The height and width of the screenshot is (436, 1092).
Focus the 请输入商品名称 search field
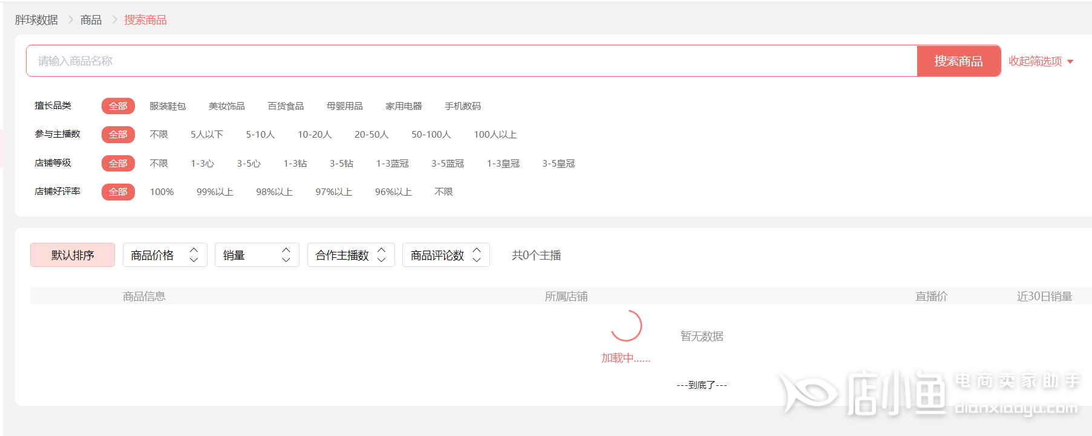[x=472, y=61]
